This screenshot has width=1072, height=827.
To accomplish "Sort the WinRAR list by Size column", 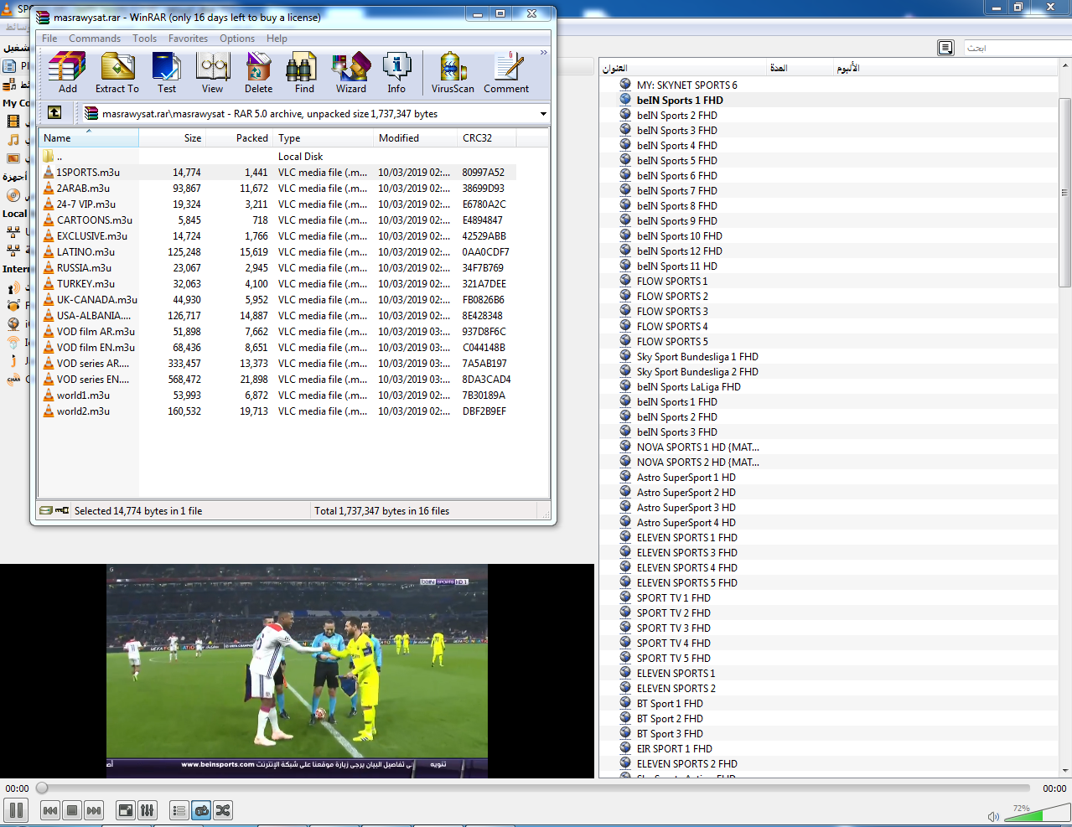I will point(173,138).
